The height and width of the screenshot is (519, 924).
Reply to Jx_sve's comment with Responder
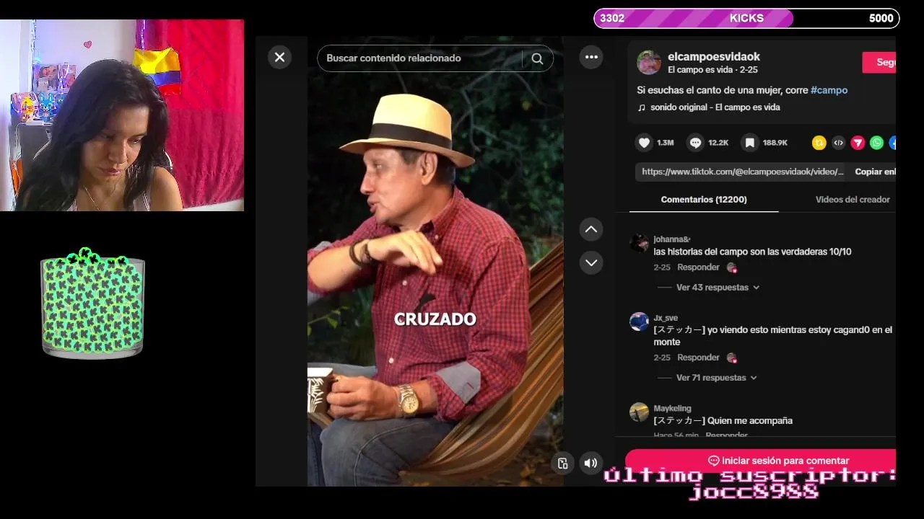tap(698, 358)
